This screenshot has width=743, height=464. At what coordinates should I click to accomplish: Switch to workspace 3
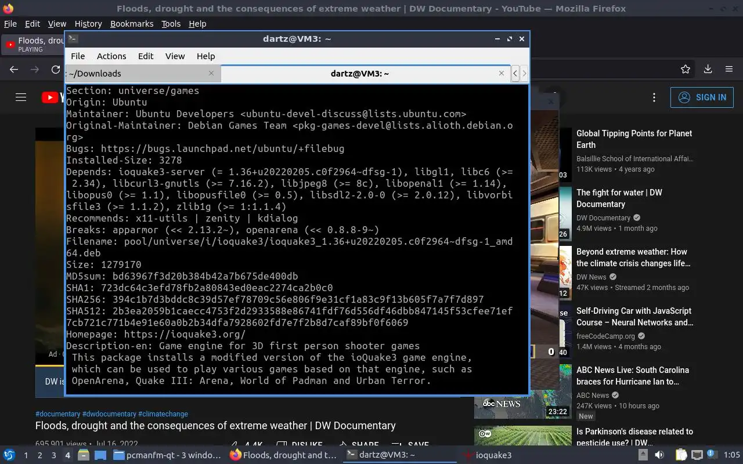tap(53, 455)
